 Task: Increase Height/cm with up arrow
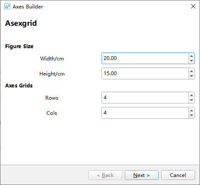click(x=192, y=71)
